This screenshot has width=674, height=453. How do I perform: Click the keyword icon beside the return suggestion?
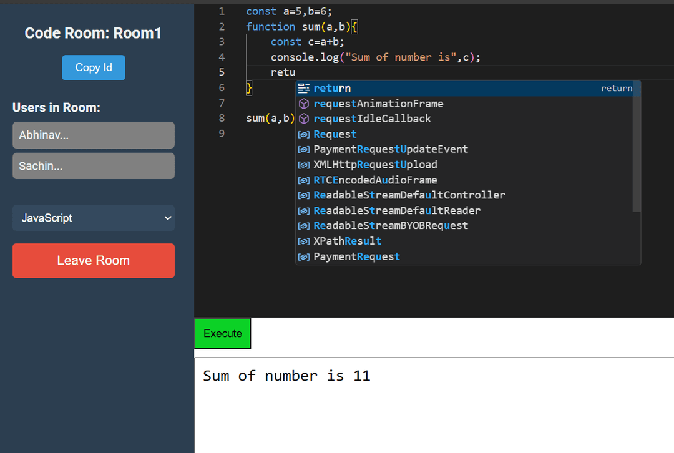click(304, 89)
